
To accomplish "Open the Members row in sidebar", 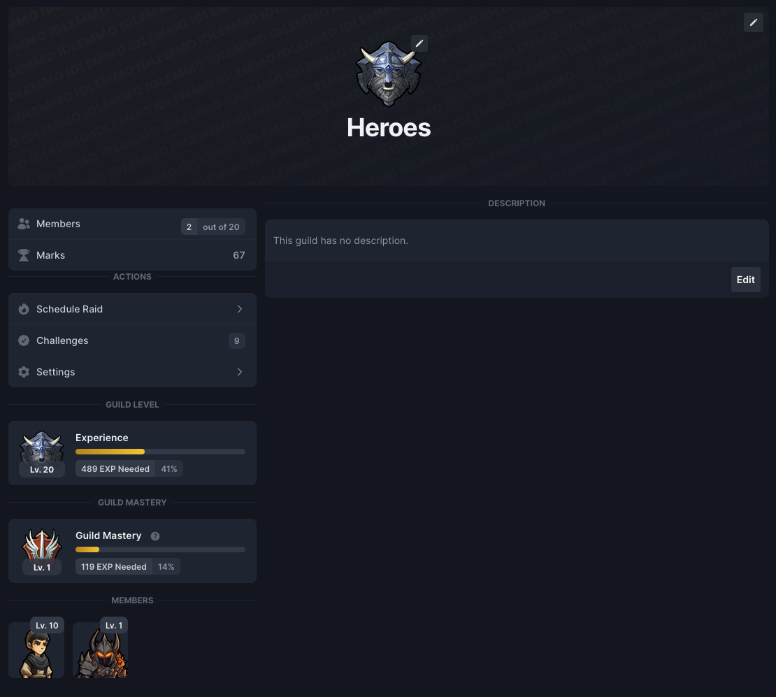I will click(x=132, y=224).
